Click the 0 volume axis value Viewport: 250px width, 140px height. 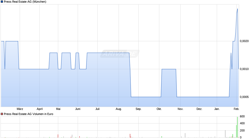click(241, 137)
